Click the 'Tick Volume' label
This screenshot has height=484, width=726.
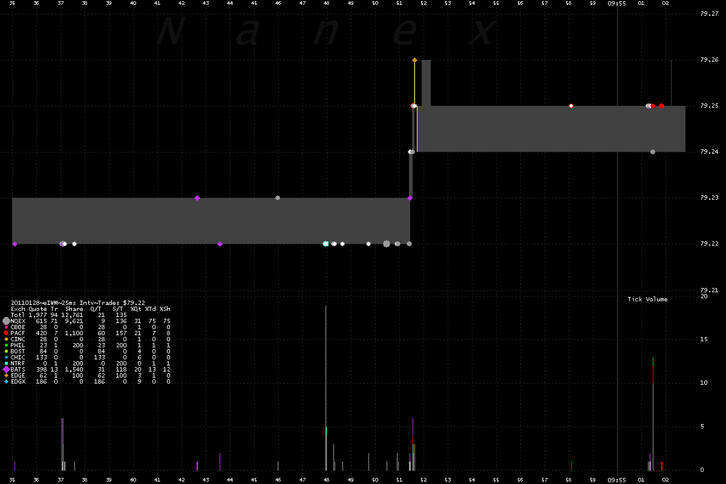pyautogui.click(x=647, y=299)
